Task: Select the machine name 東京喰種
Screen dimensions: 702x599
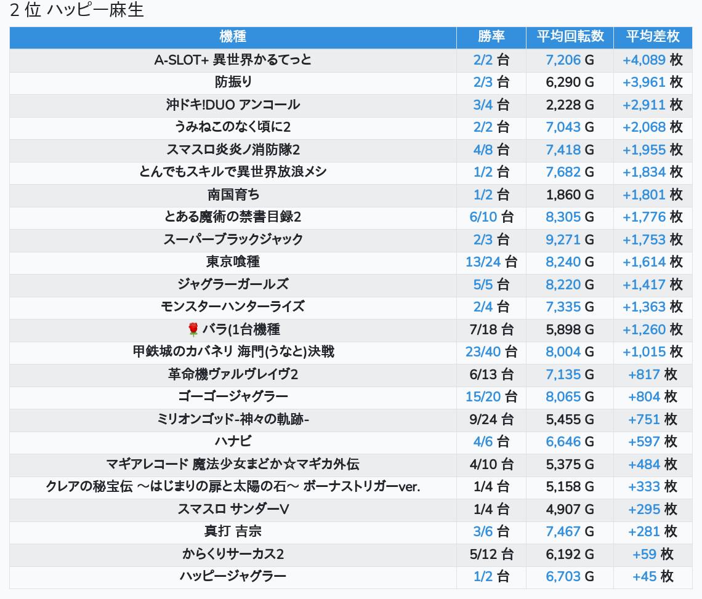Action: [233, 262]
